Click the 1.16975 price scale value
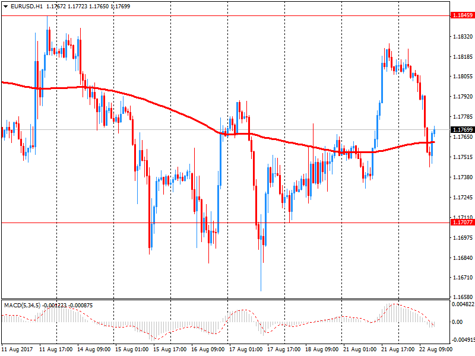 (463, 238)
